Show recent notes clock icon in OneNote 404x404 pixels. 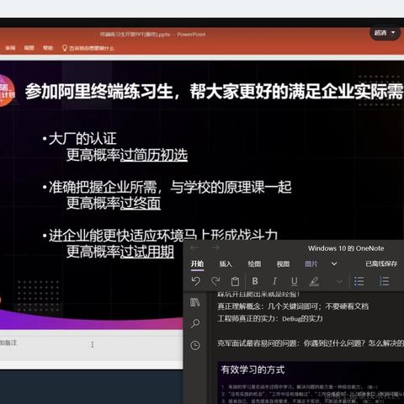pyautogui.click(x=195, y=345)
